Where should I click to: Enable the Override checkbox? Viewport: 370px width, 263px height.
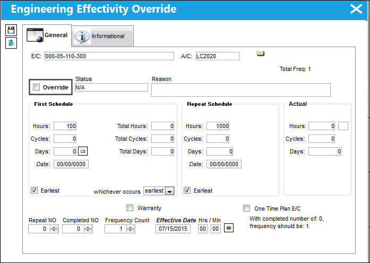36,87
